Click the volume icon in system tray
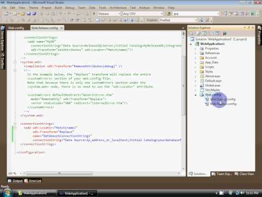Image resolution: width=262 pixels, height=197 pixels. click(242, 193)
